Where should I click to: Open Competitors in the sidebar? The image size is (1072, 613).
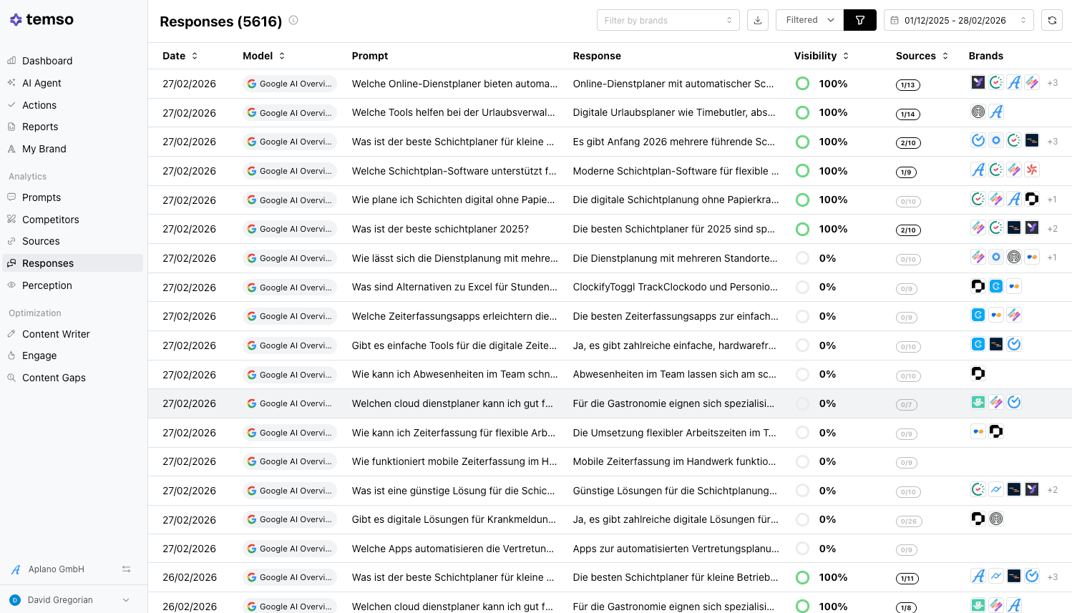tap(50, 220)
